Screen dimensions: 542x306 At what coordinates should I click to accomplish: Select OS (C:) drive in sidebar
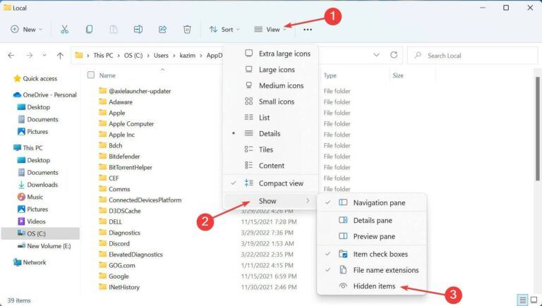click(40, 234)
